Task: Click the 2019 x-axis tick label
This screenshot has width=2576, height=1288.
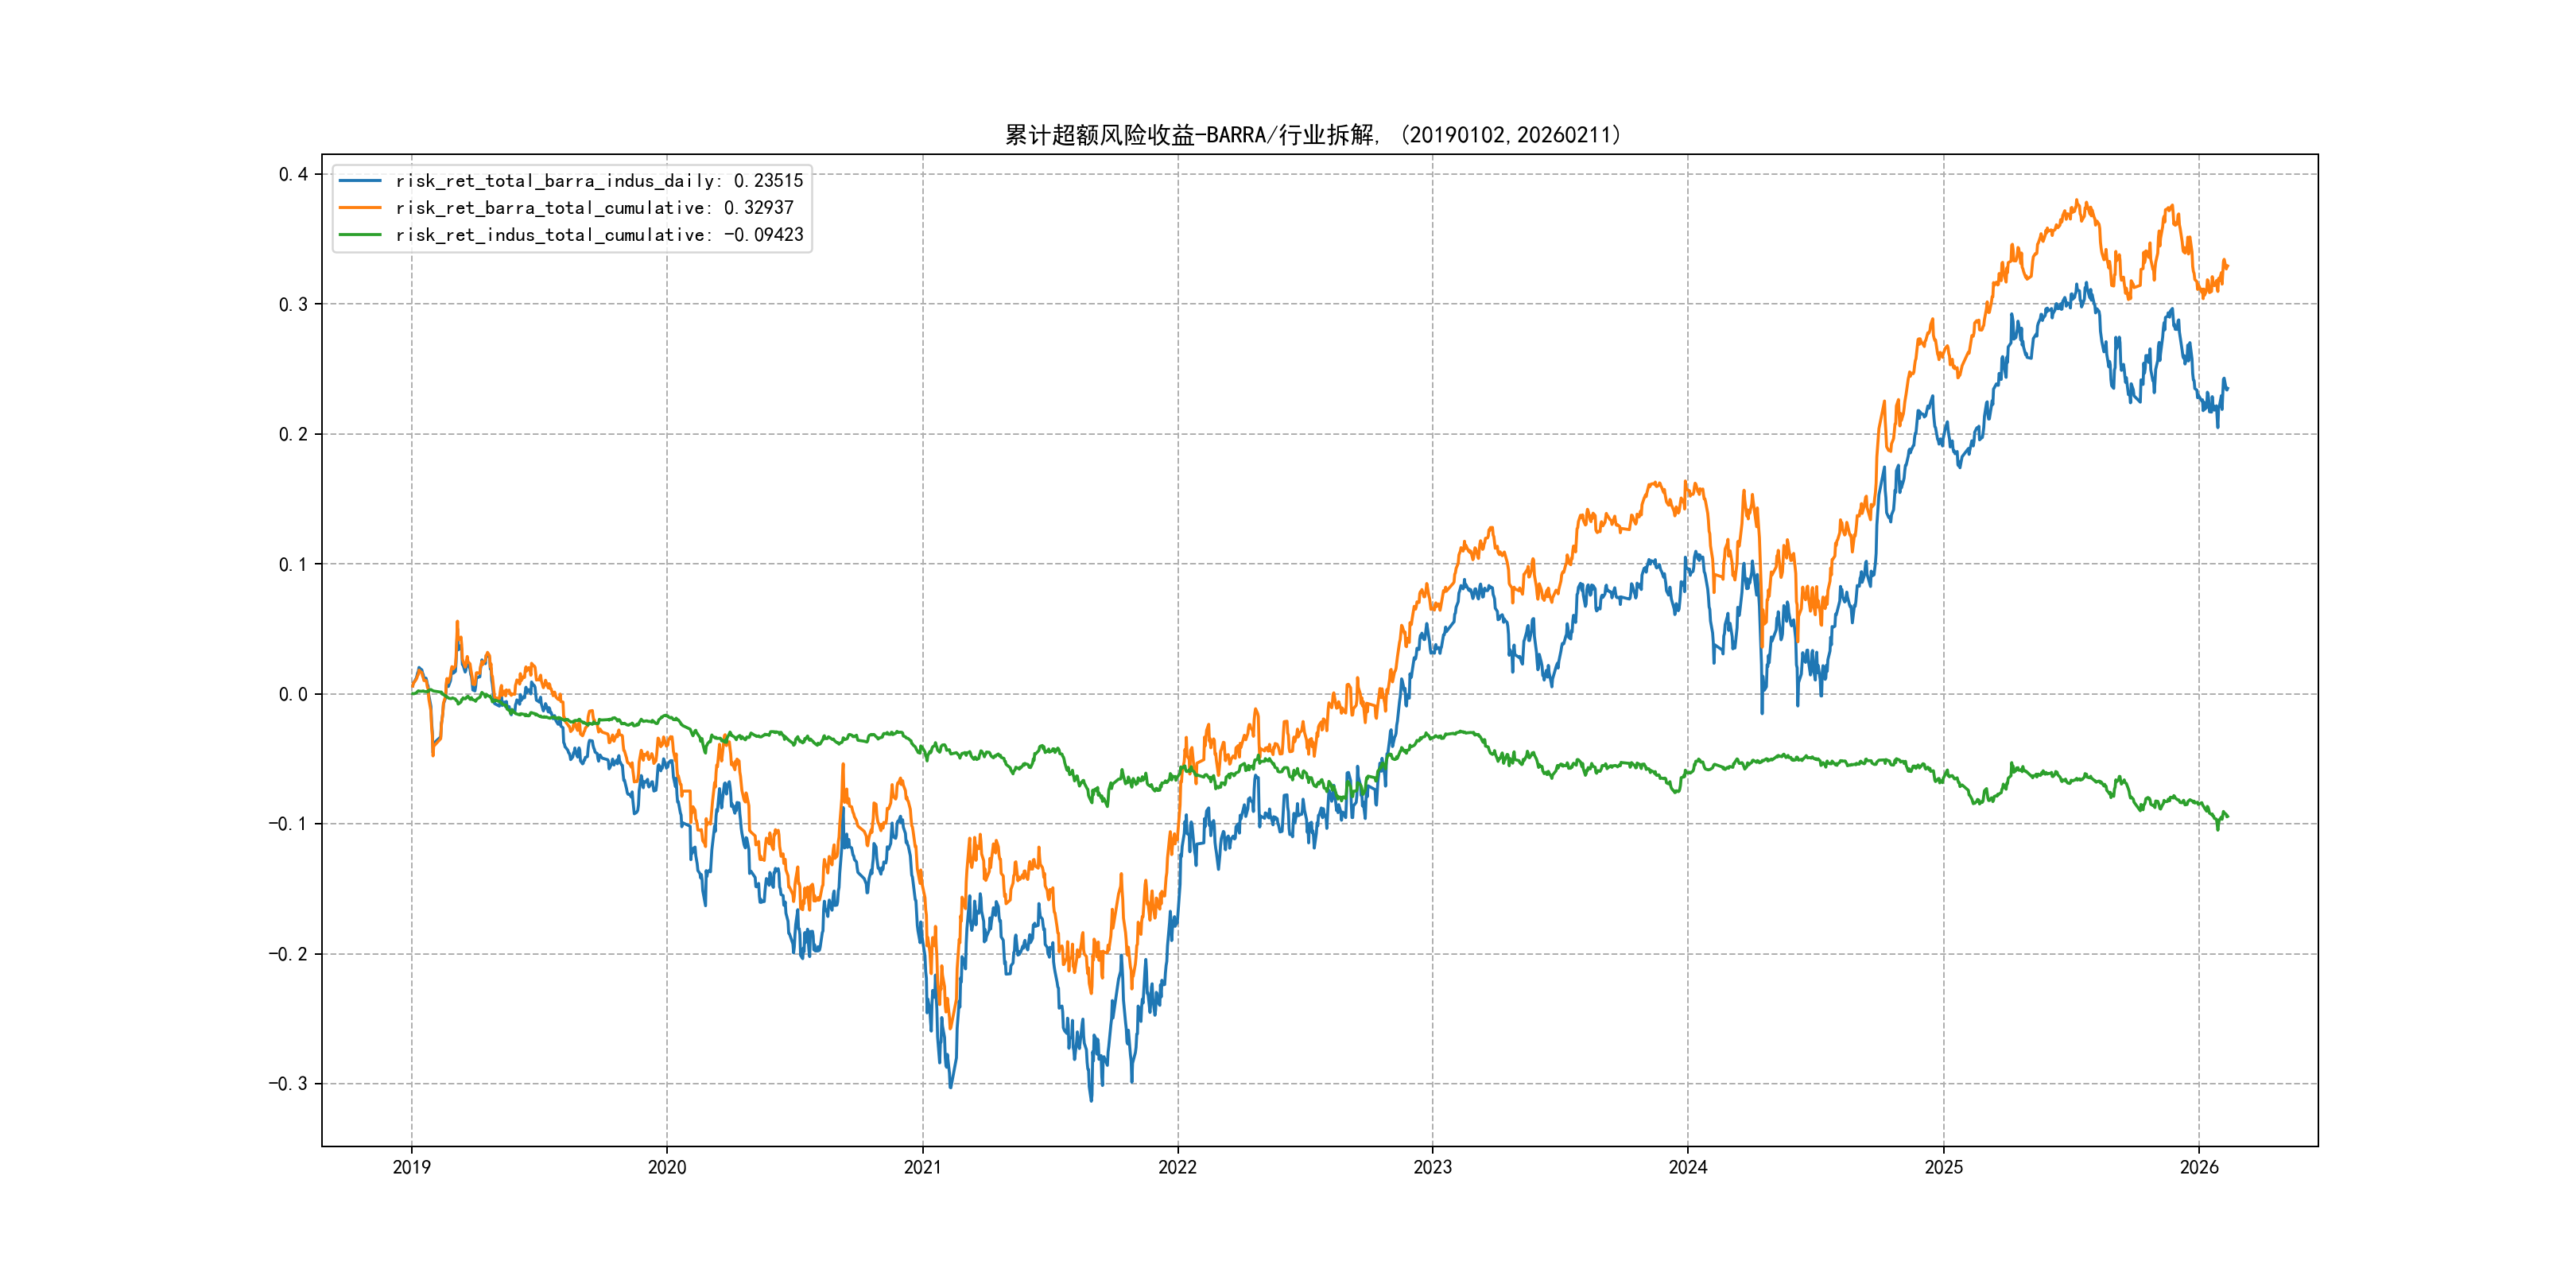Action: 411,1167
